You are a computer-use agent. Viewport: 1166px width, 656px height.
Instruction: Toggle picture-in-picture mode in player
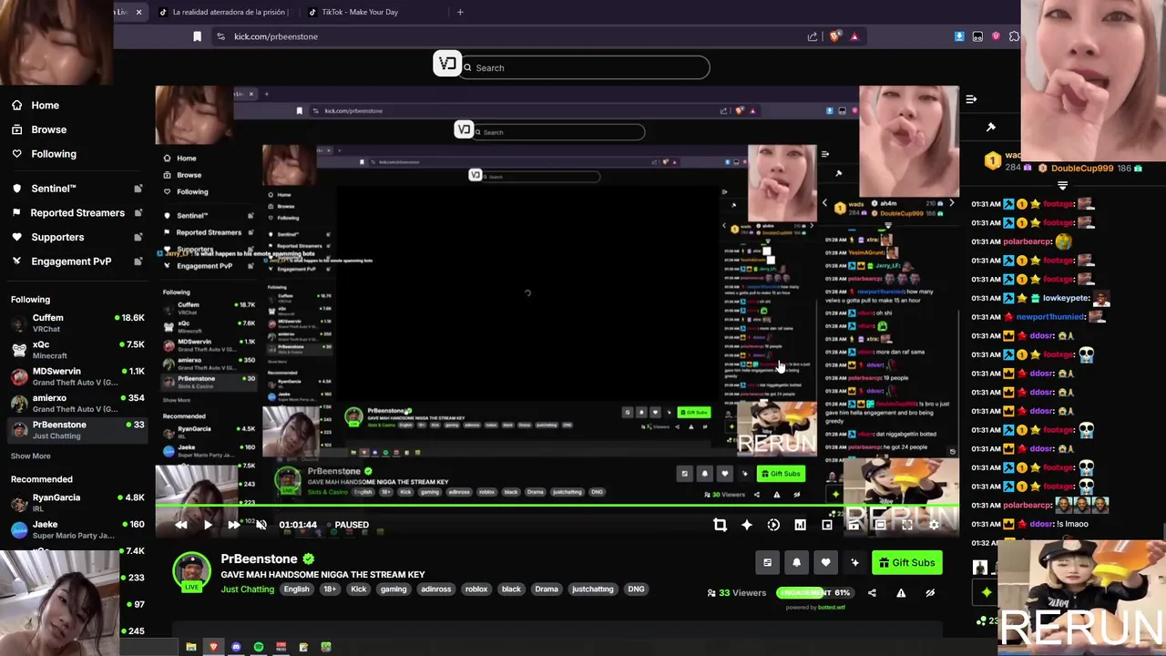[x=827, y=525]
